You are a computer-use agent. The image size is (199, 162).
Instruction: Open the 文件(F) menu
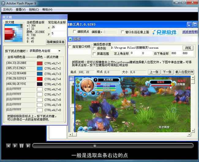click(8, 9)
